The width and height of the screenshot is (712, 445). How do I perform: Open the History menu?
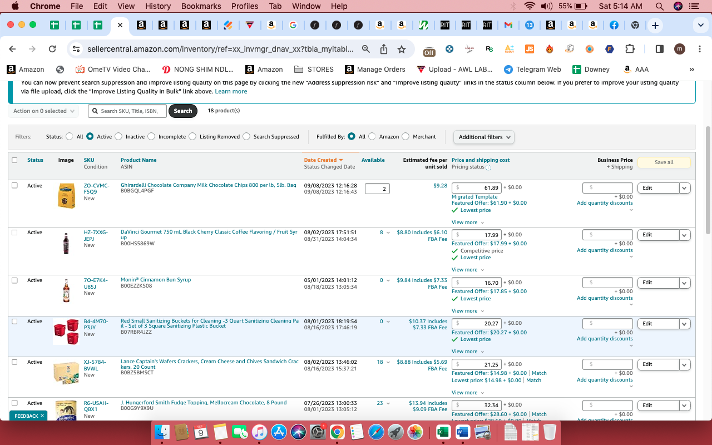(x=158, y=6)
